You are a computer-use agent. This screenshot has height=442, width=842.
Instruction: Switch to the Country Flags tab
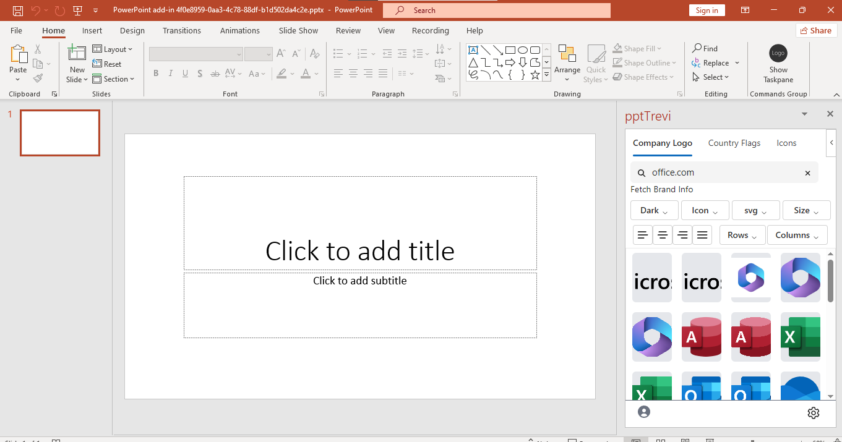click(734, 143)
